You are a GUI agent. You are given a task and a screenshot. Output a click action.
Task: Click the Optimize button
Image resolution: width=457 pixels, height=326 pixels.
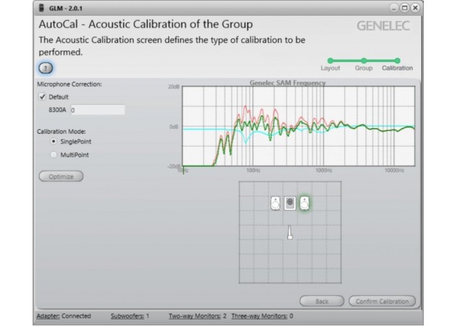(61, 177)
